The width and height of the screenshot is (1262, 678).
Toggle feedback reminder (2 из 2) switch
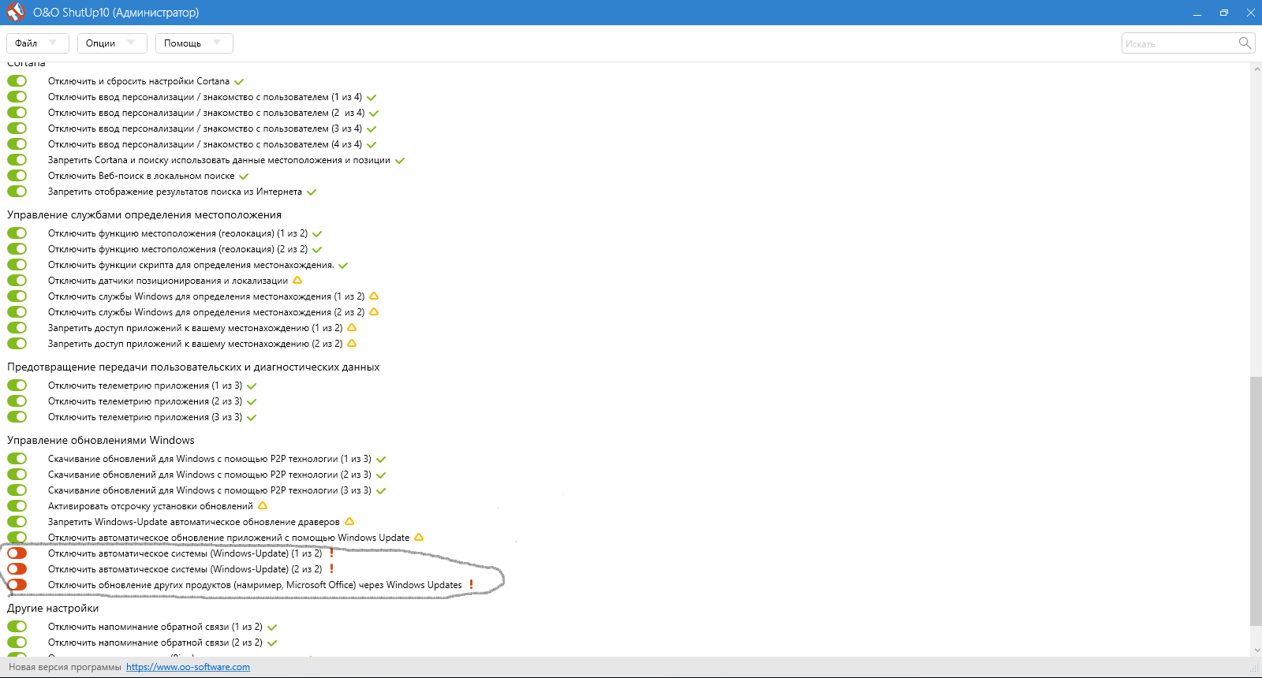[x=17, y=642]
